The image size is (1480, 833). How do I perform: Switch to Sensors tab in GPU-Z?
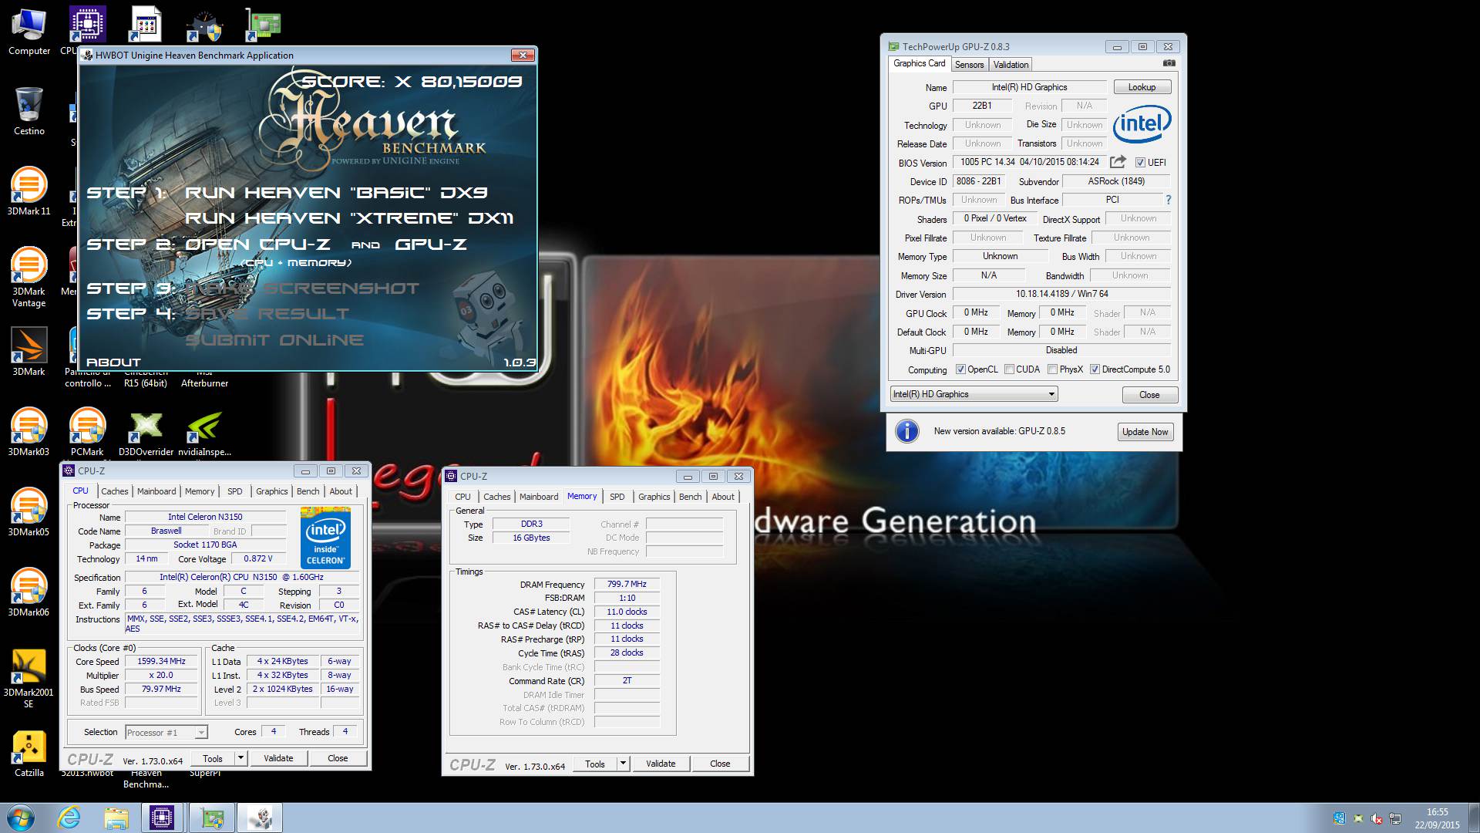(969, 65)
